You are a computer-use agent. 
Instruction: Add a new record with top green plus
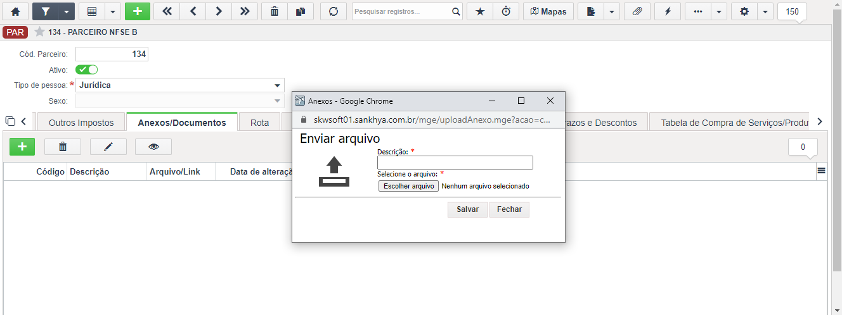click(x=138, y=11)
